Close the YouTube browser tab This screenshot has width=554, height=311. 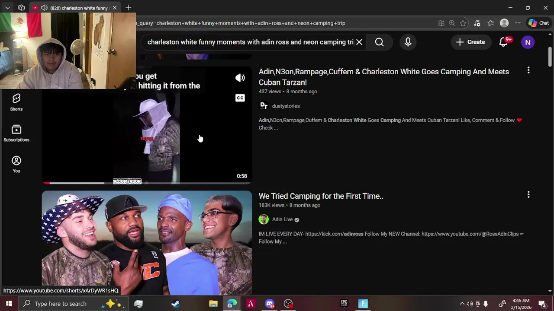click(114, 8)
